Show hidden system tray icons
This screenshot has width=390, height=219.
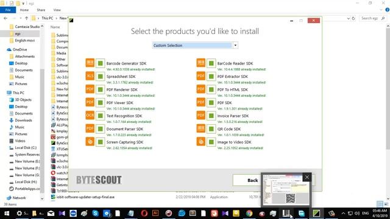pyautogui.click(x=343, y=214)
